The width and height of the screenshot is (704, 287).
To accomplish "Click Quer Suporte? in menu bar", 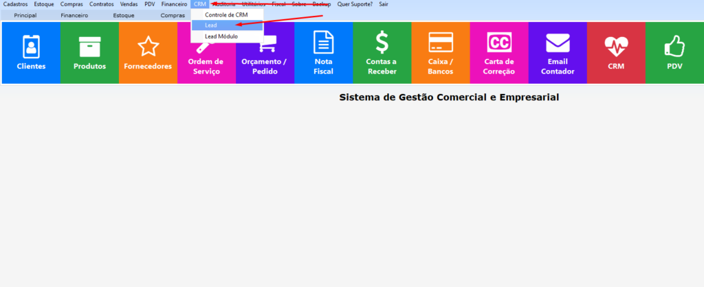I will pyautogui.click(x=355, y=4).
